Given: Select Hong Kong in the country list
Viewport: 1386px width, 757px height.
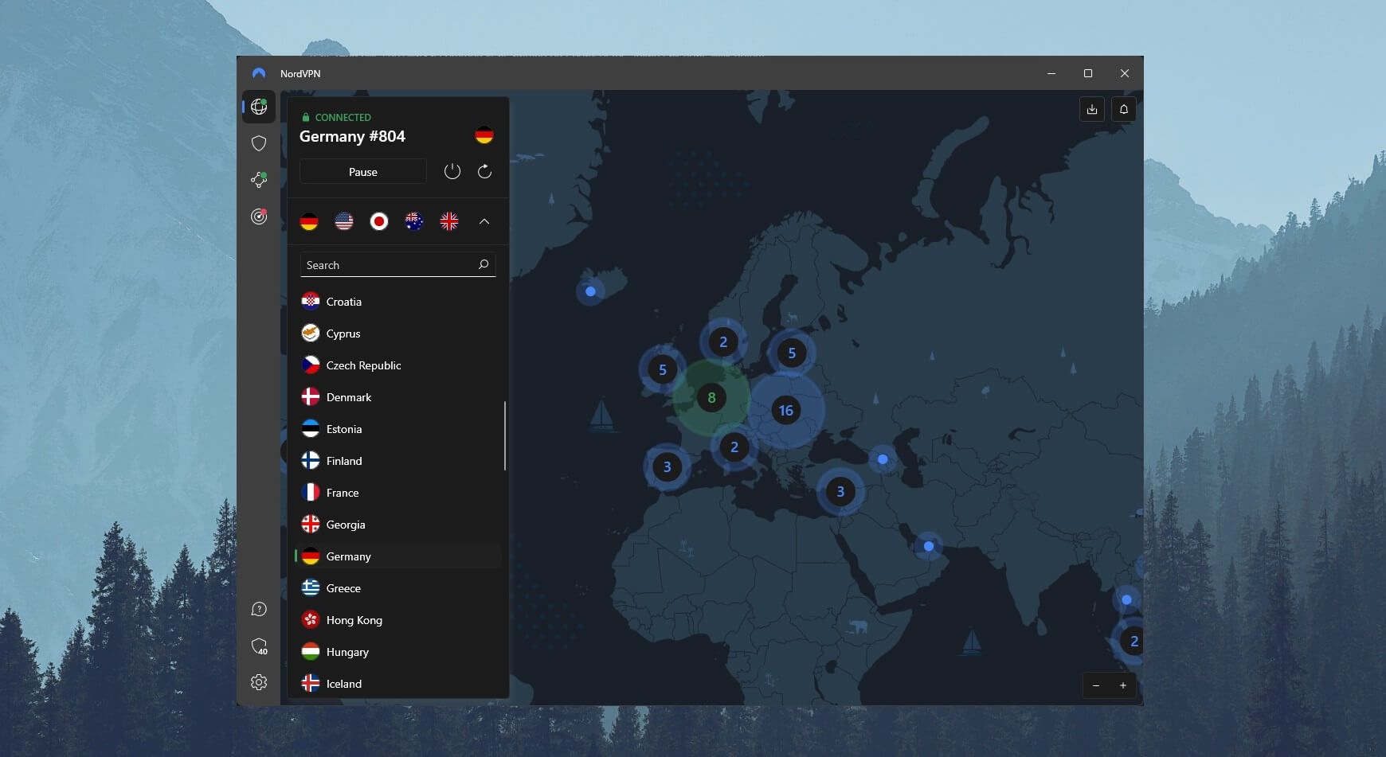Looking at the screenshot, I should [397, 620].
